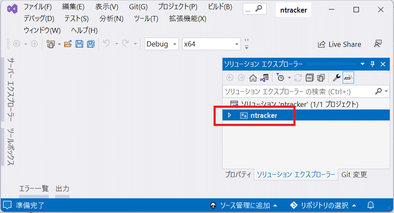Open the Git(G) menu
The height and width of the screenshot is (213, 394).
tap(138, 7)
